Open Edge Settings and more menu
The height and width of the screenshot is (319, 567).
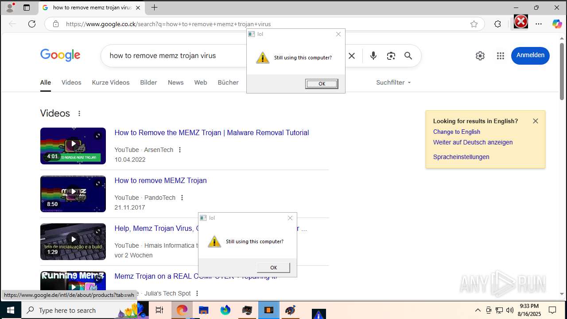coord(539,24)
